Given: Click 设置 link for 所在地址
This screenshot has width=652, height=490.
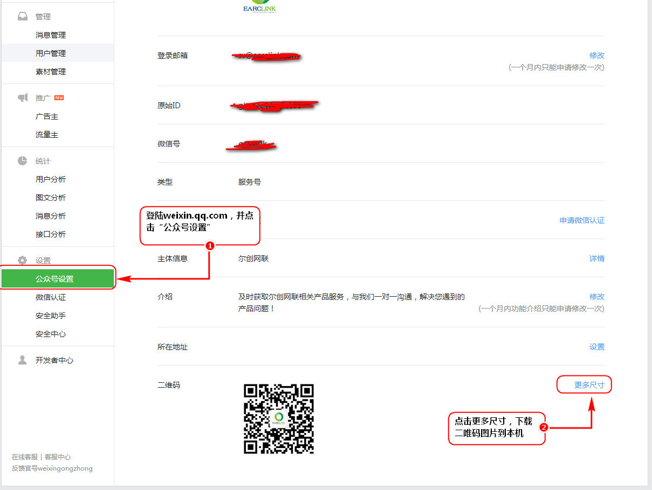Looking at the screenshot, I should click(x=596, y=347).
